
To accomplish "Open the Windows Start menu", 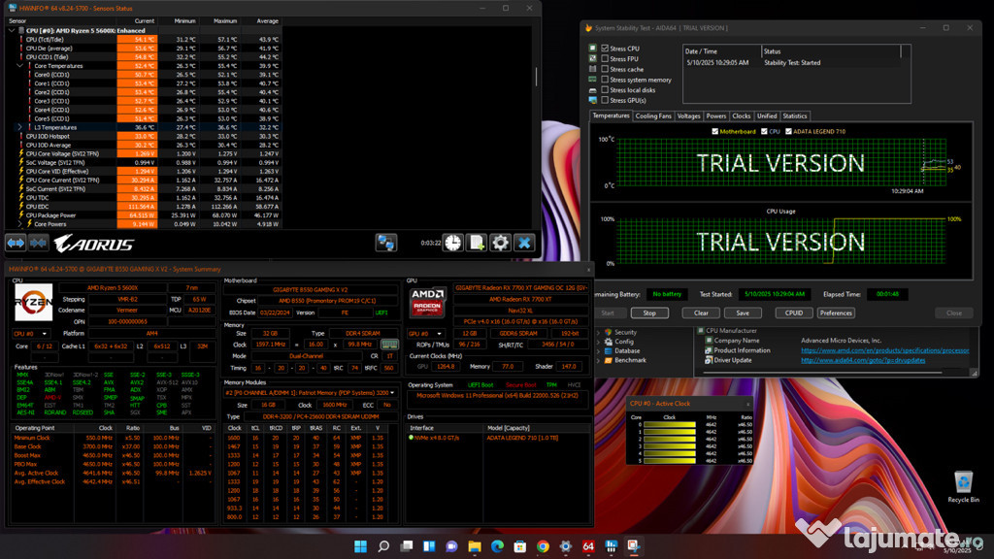I will [x=361, y=546].
